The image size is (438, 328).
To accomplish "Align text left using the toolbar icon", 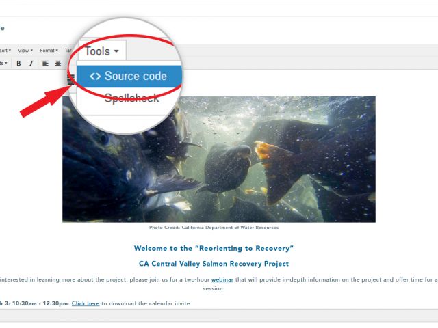I will [x=45, y=64].
